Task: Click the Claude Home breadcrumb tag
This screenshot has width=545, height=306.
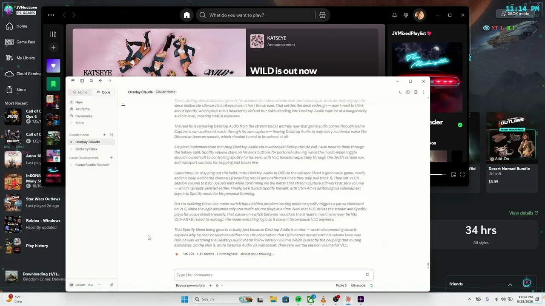Action: click(x=165, y=92)
